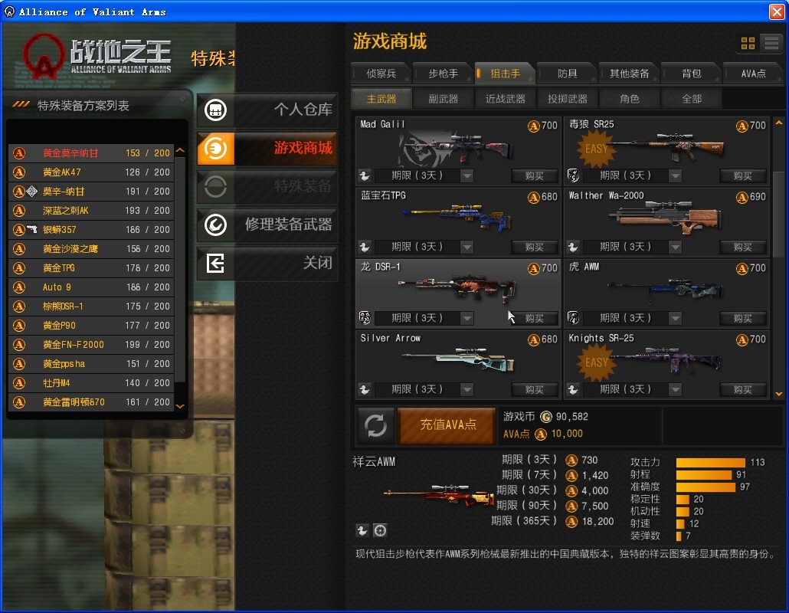Select 黄金雷明顿870 in the equipment list

click(x=92, y=402)
